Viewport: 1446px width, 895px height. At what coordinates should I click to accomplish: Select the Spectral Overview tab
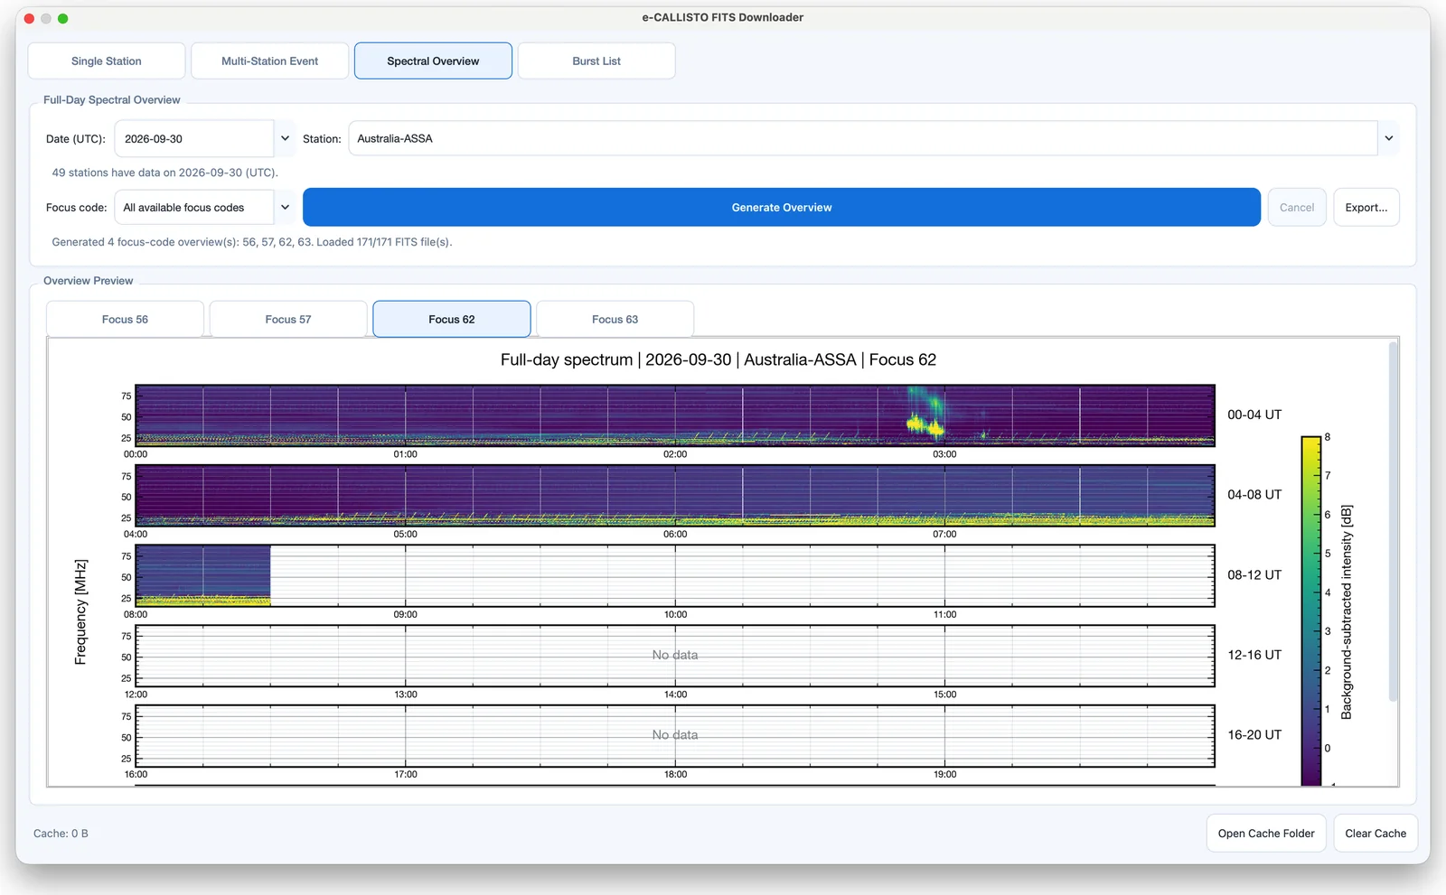coord(433,61)
